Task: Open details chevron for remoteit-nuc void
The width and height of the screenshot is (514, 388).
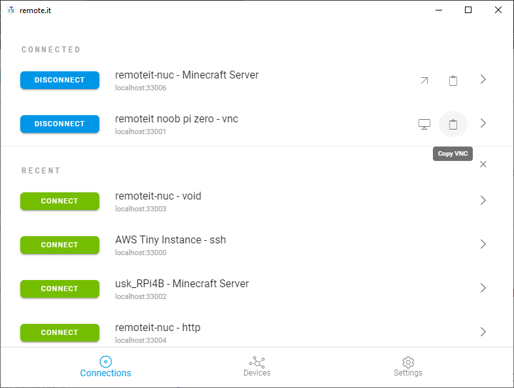Action: point(483,200)
